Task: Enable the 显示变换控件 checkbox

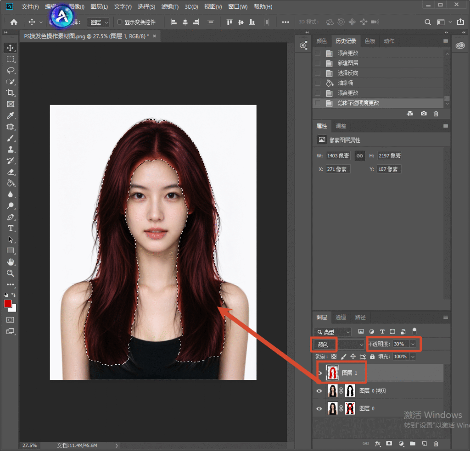Action: pyautogui.click(x=120, y=22)
